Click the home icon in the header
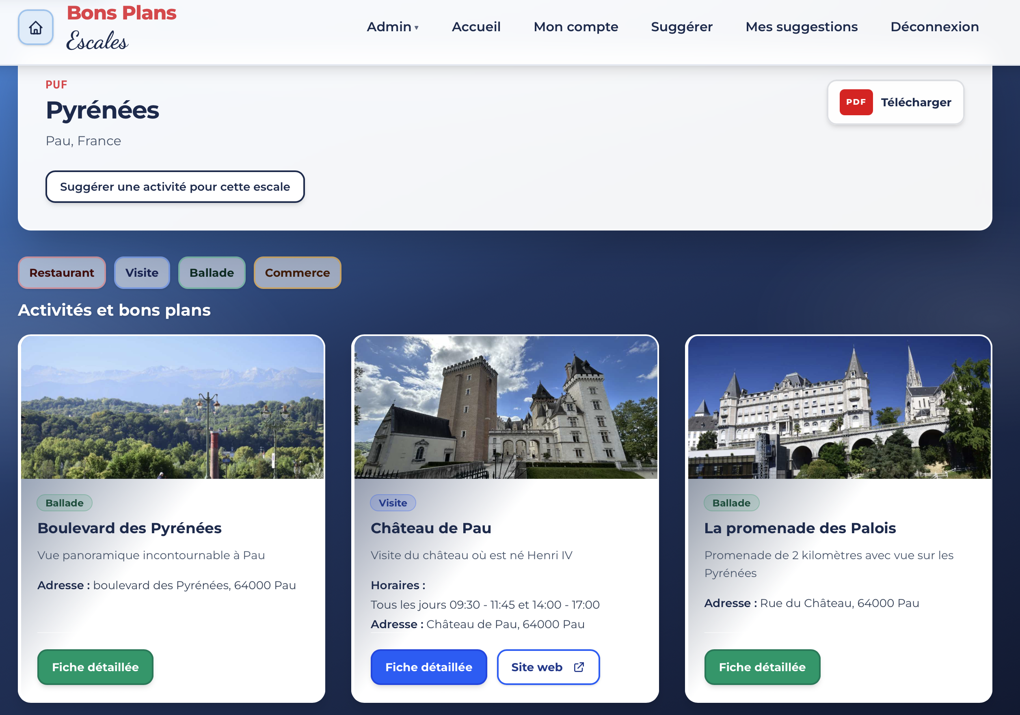The width and height of the screenshot is (1020, 715). coord(36,27)
